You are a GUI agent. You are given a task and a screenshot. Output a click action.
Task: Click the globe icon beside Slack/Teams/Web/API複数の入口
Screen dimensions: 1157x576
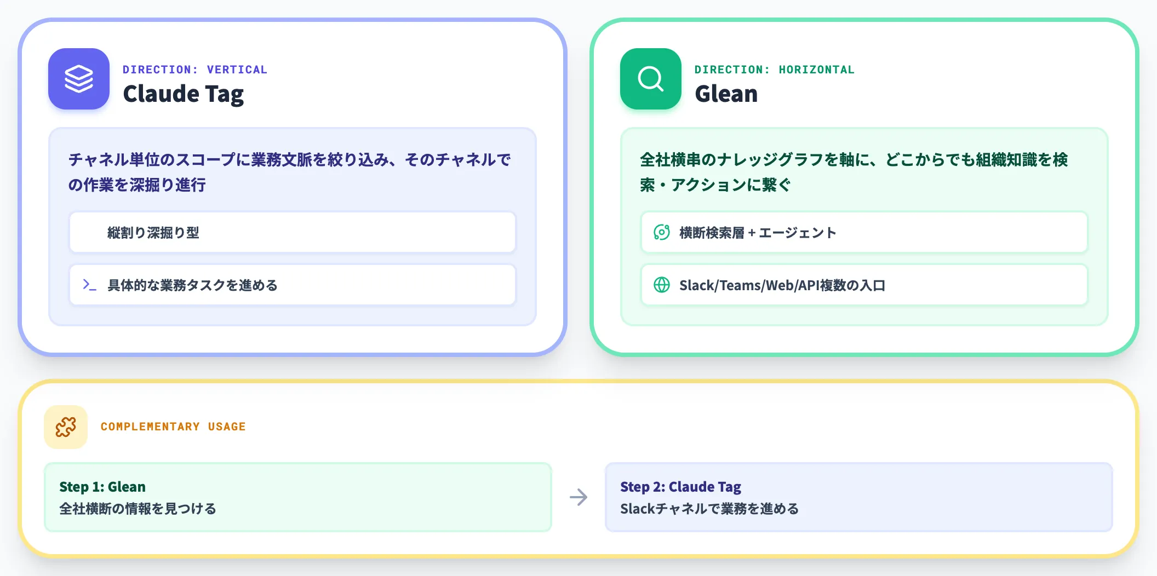(x=662, y=285)
